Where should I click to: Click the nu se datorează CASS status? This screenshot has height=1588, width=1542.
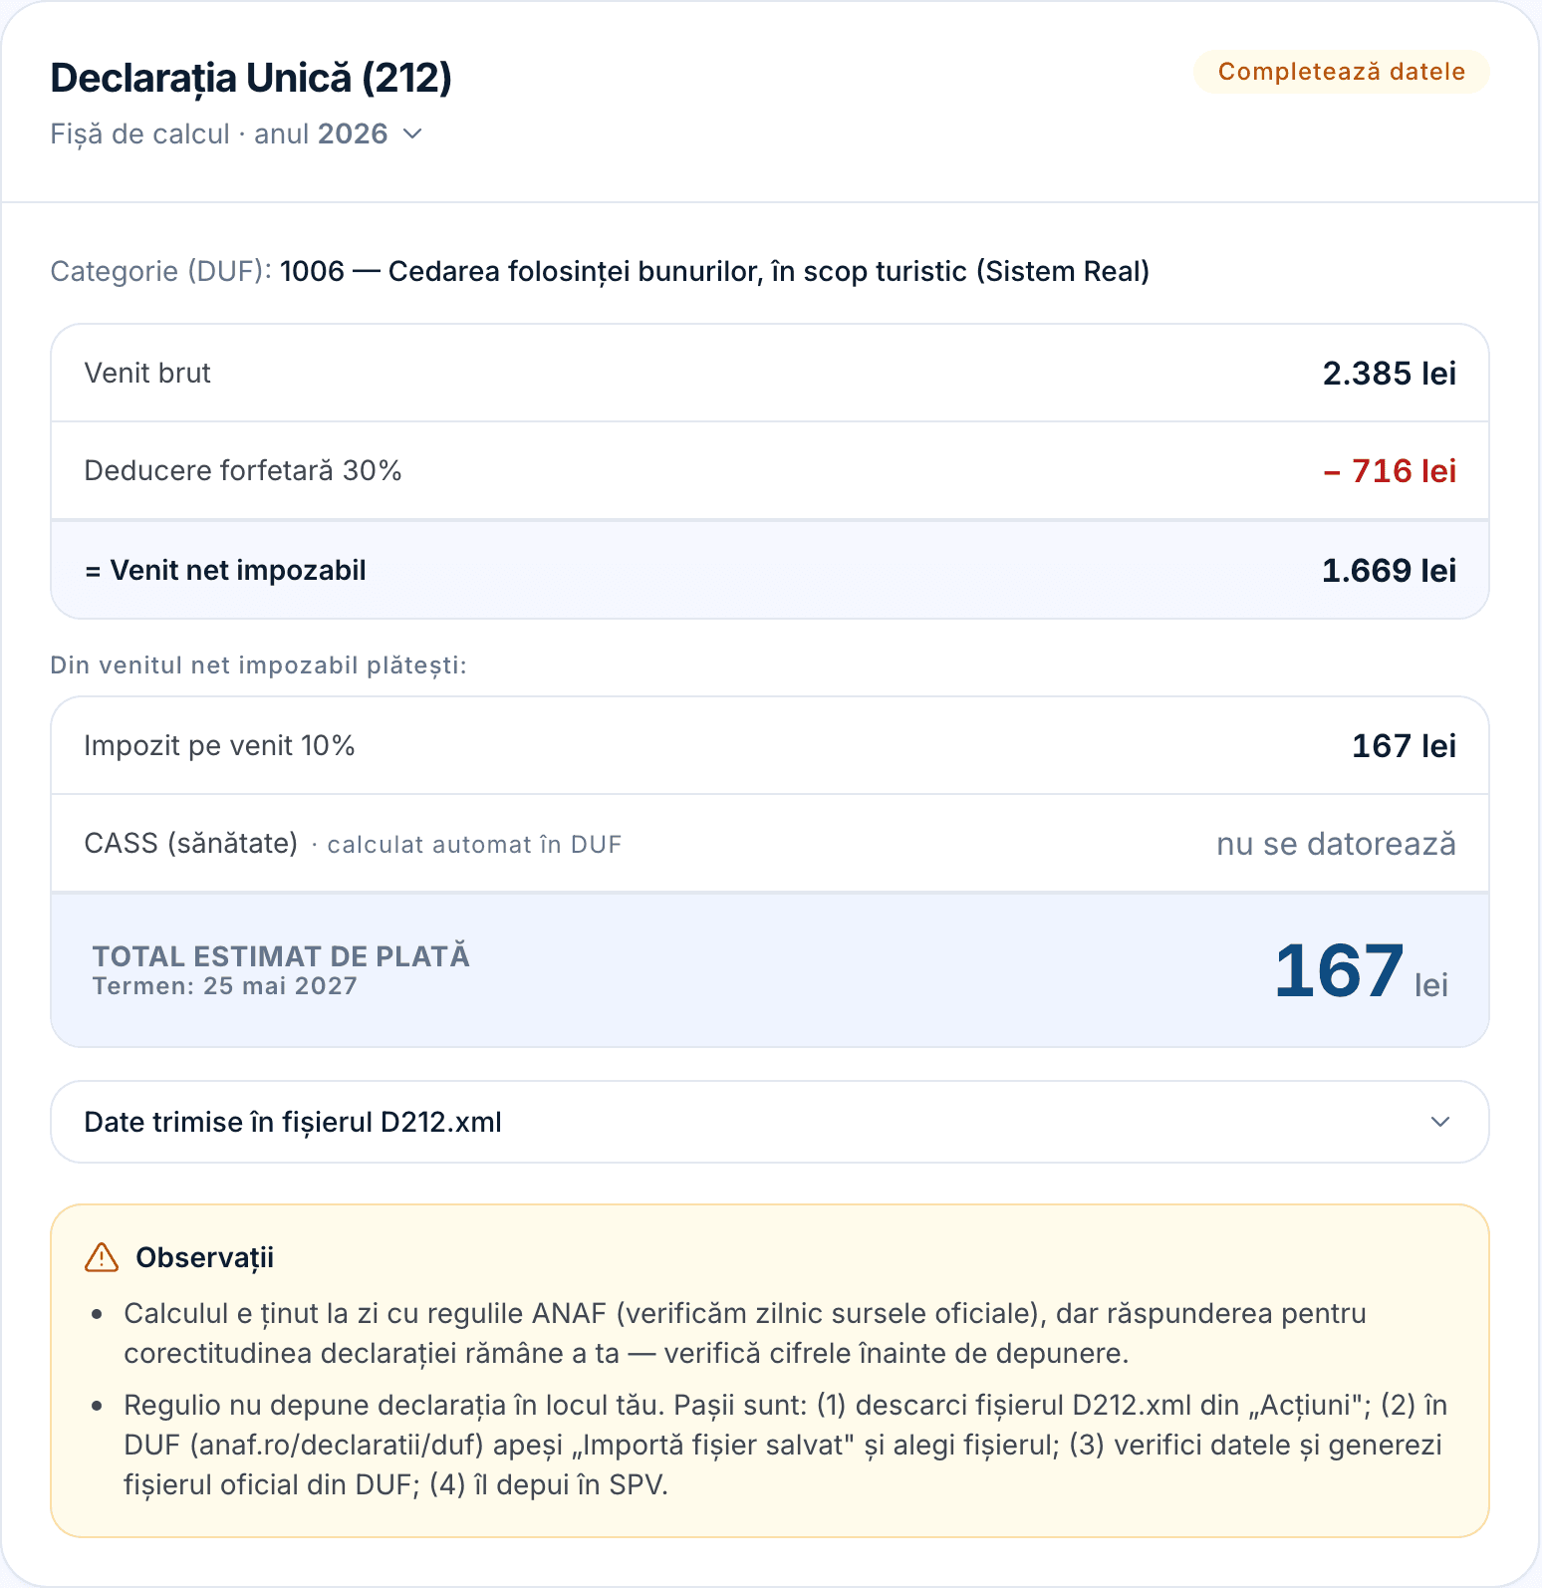click(1336, 844)
